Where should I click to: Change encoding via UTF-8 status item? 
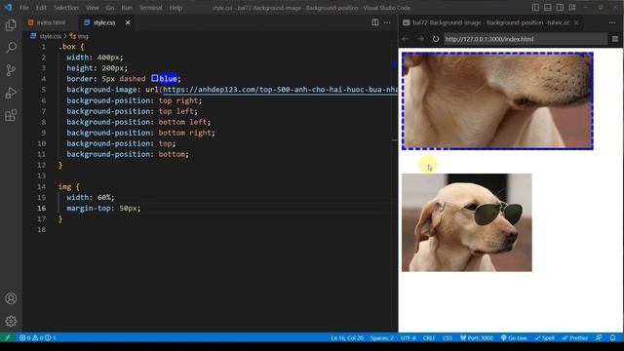point(408,338)
